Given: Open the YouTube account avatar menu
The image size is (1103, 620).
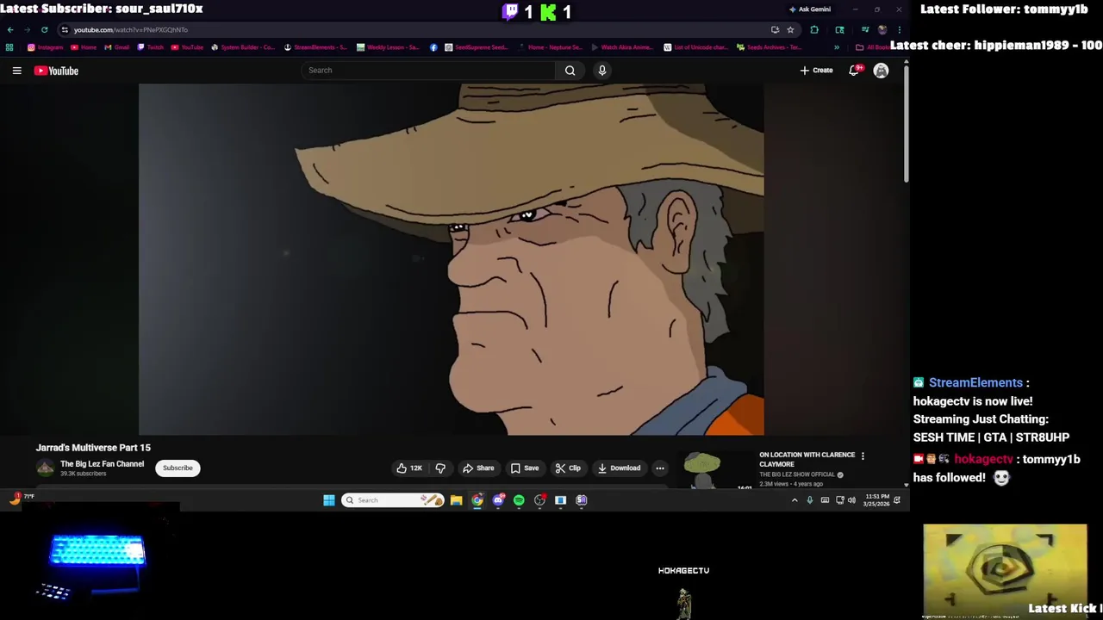Looking at the screenshot, I should click(881, 71).
